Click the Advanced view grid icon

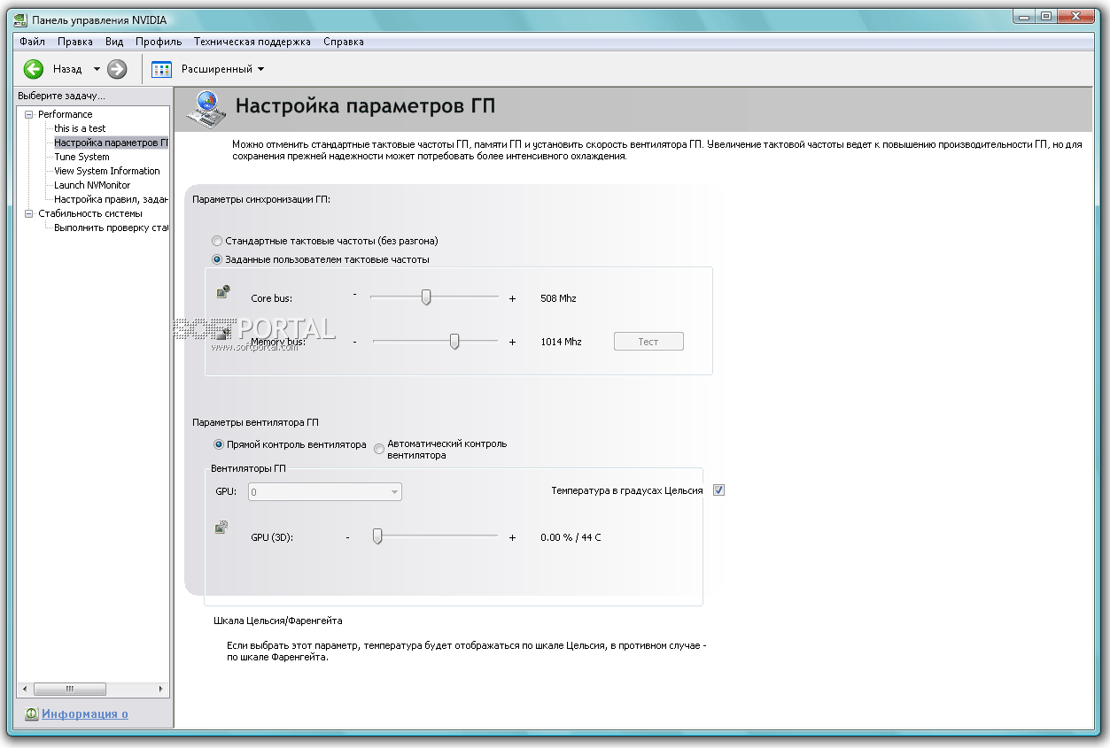pyautogui.click(x=161, y=69)
